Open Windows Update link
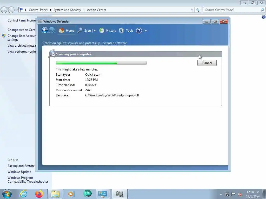 [19, 172]
